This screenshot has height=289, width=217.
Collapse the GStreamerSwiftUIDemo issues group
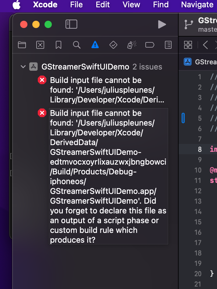23,66
